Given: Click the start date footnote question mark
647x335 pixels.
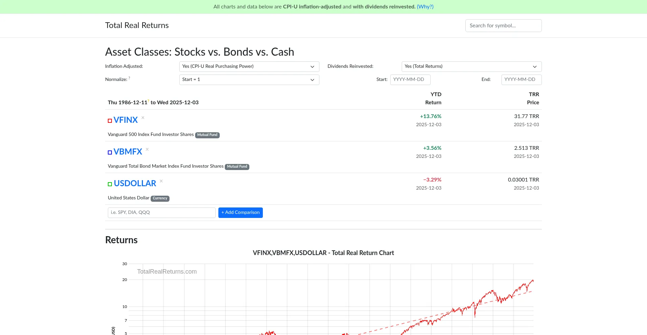Looking at the screenshot, I should tap(148, 101).
